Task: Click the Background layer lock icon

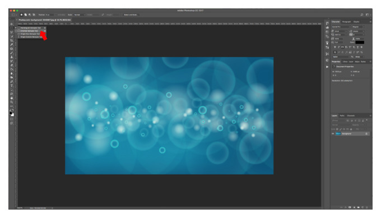Action: 366,134
